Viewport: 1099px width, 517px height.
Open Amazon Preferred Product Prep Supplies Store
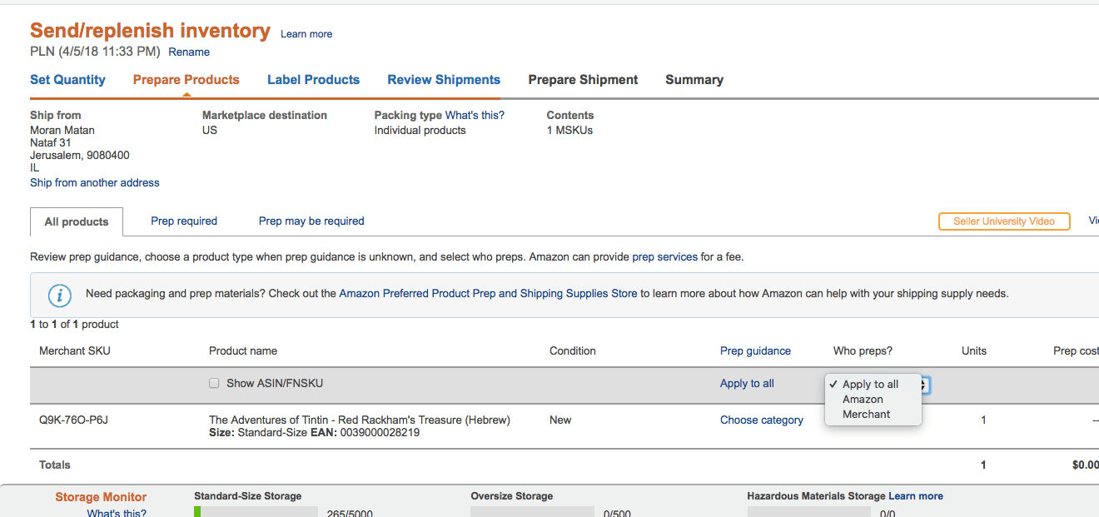click(x=488, y=294)
